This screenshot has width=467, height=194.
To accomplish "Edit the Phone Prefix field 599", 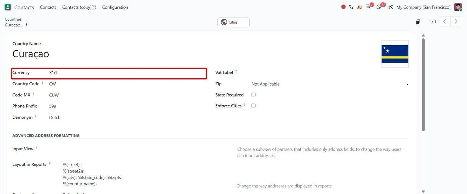I will pos(127,106).
